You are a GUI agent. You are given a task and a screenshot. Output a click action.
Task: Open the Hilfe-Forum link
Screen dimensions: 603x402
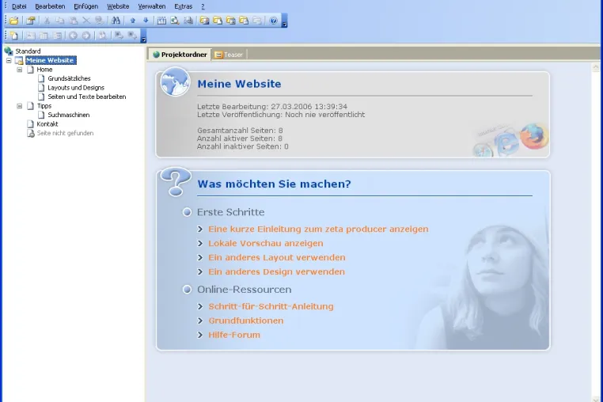click(x=234, y=335)
